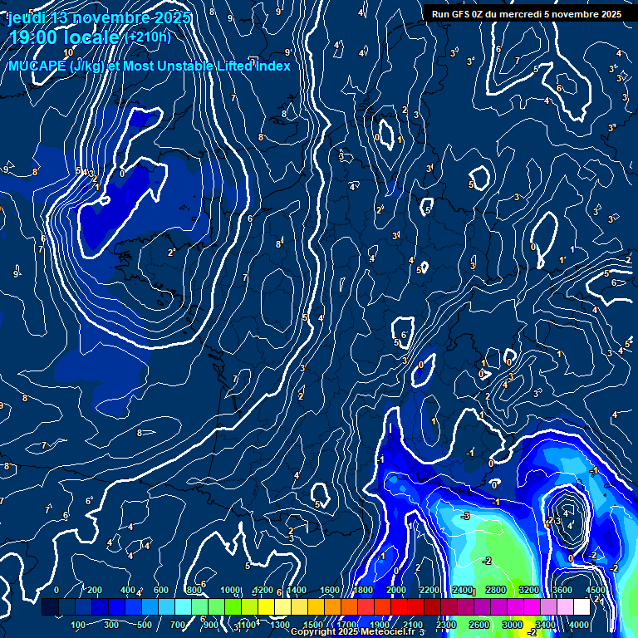Image resolution: width=638 pixels, height=638 pixels.
Task: Click the '4500' legend label
Action: pyautogui.click(x=596, y=590)
